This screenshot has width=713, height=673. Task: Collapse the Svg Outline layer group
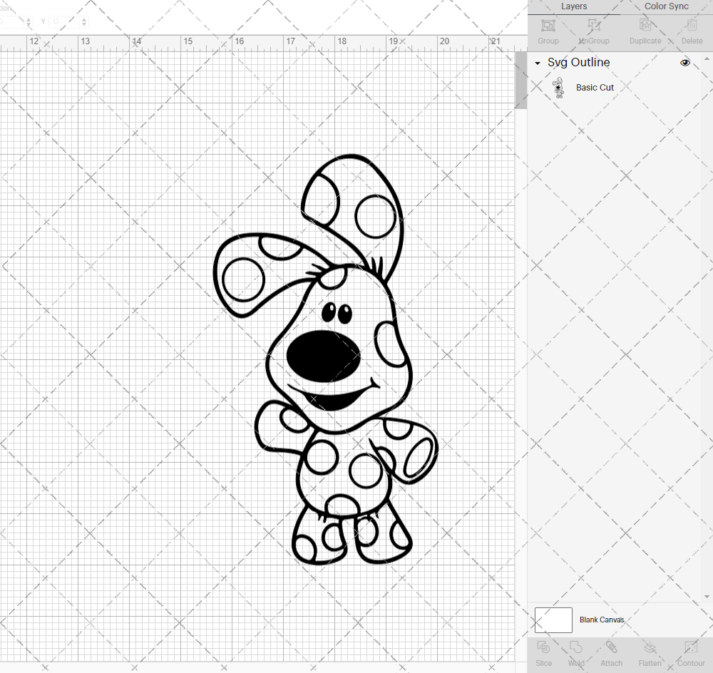[538, 63]
